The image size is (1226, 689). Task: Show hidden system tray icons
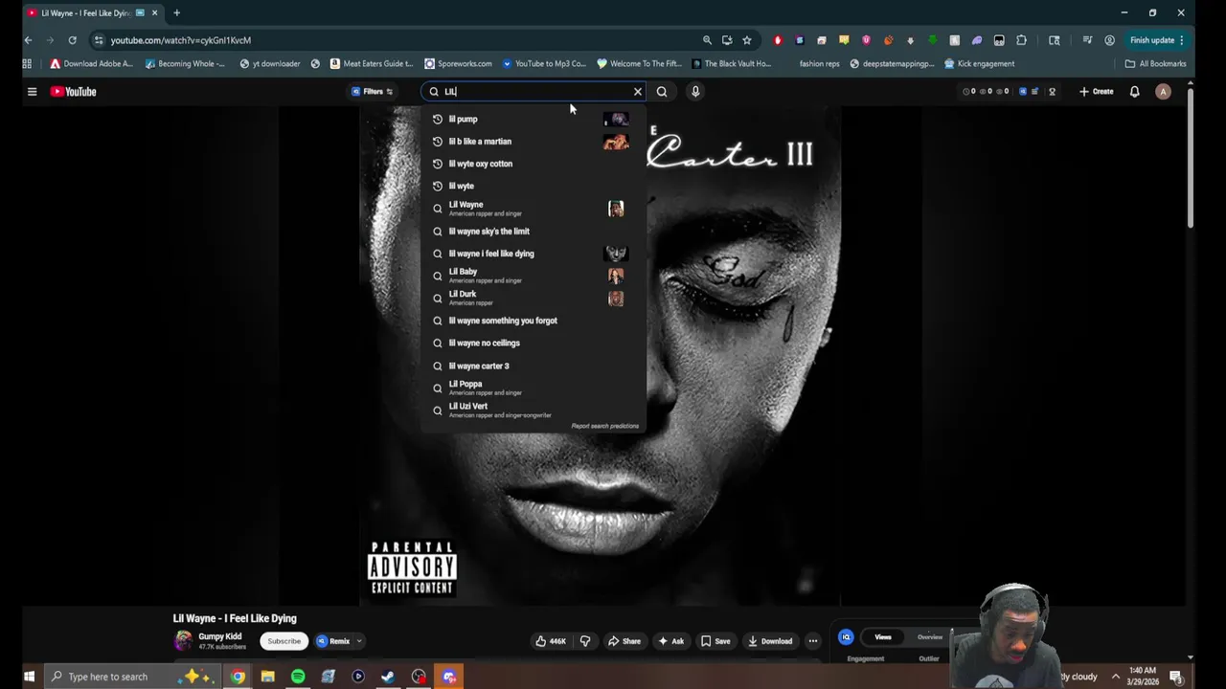pos(1115,677)
